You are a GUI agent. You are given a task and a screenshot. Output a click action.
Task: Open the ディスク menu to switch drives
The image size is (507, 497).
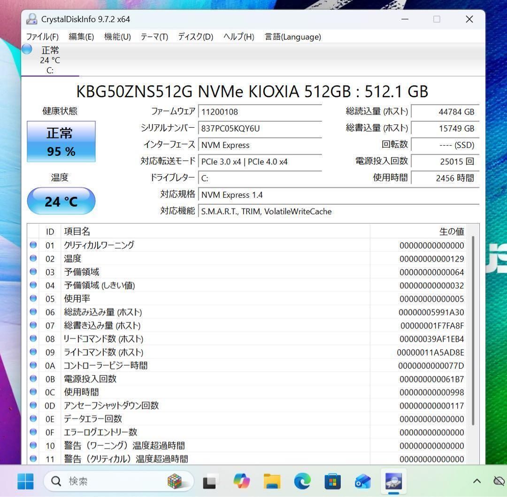tap(195, 37)
